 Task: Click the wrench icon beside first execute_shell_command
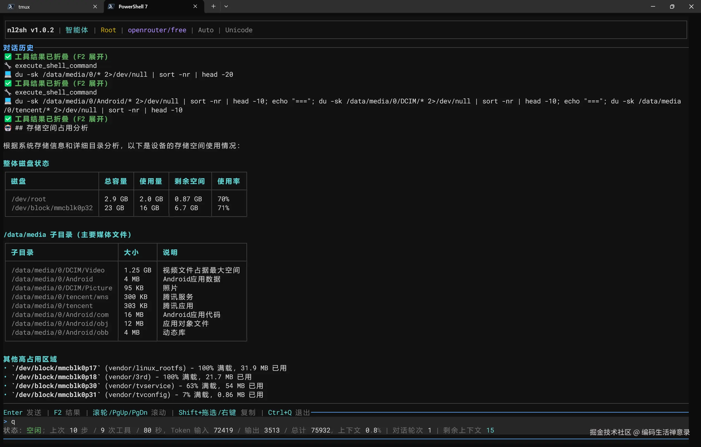coord(8,66)
